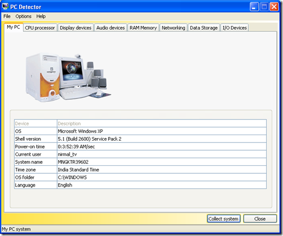Close the window with the red X
Screen dimensions: 283x236
[x=274, y=7]
